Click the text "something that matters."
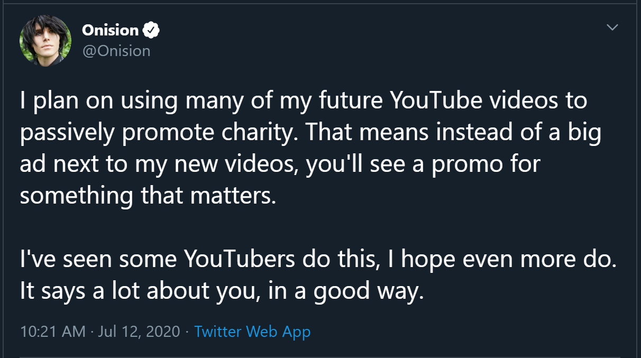The height and width of the screenshot is (358, 641). pyautogui.click(x=149, y=197)
